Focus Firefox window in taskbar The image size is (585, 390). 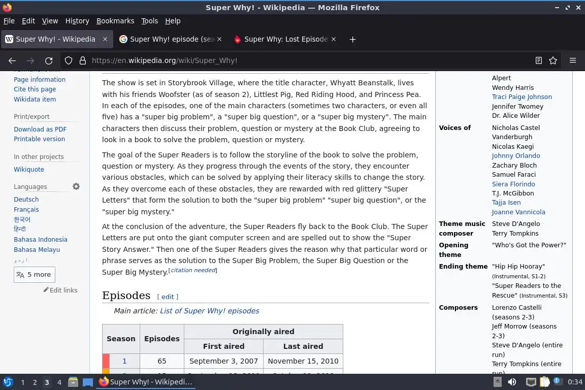click(x=146, y=382)
